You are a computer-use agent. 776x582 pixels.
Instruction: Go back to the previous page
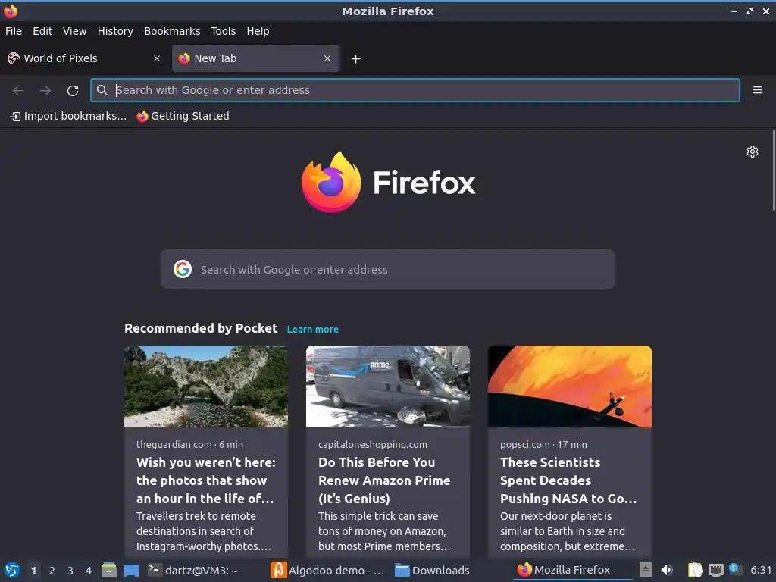click(18, 91)
